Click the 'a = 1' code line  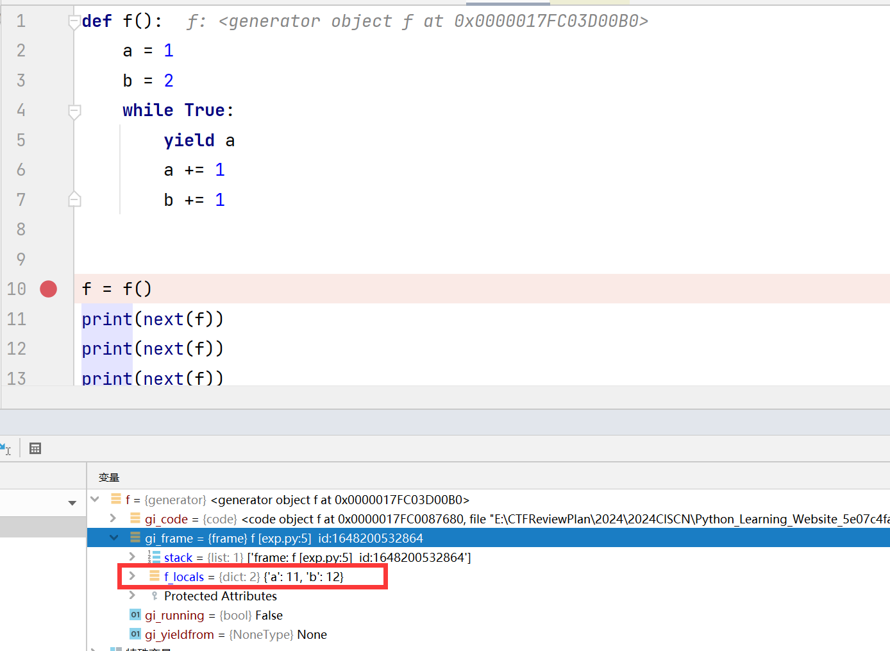coord(148,51)
